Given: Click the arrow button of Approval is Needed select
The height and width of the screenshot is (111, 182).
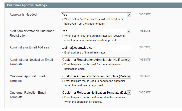Looking at the screenshot, I should [x=129, y=15].
